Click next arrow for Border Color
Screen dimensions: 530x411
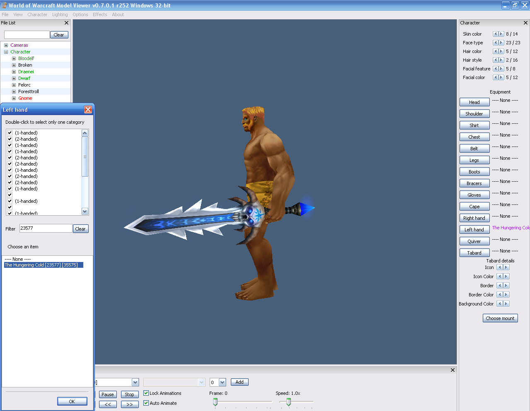tap(506, 295)
